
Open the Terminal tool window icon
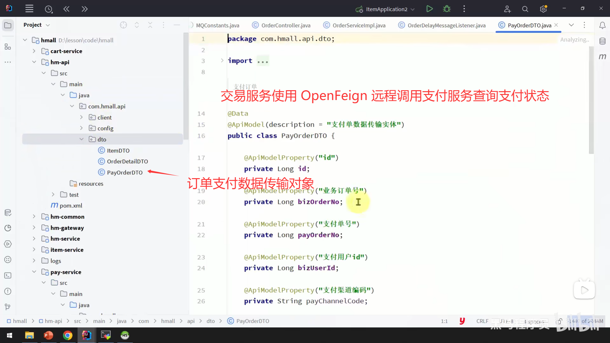tap(8, 275)
